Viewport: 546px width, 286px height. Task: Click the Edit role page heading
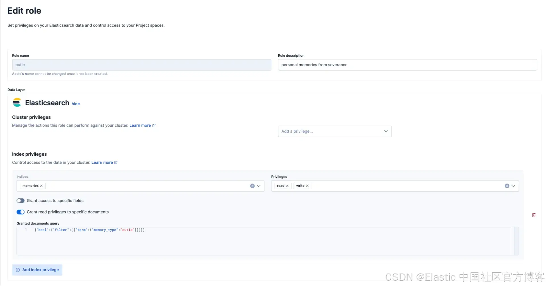tap(24, 11)
